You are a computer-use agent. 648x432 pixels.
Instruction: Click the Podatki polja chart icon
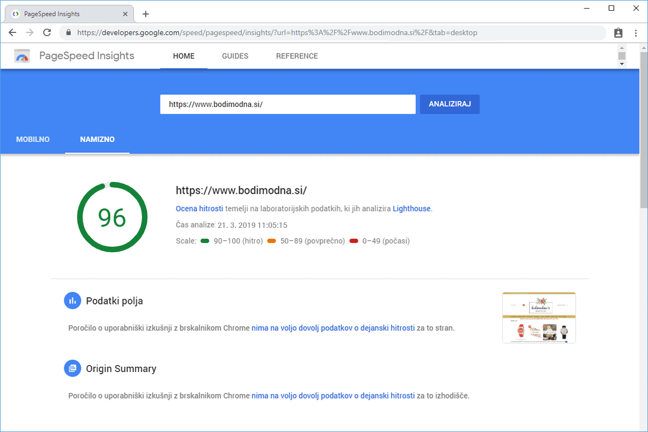(x=72, y=301)
